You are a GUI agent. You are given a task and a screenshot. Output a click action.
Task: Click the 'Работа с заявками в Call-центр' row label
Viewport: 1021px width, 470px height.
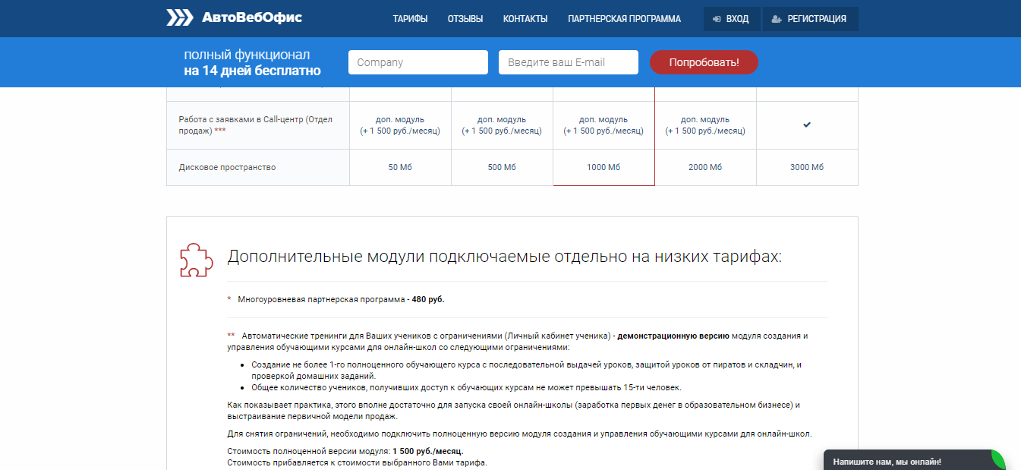tap(255, 125)
